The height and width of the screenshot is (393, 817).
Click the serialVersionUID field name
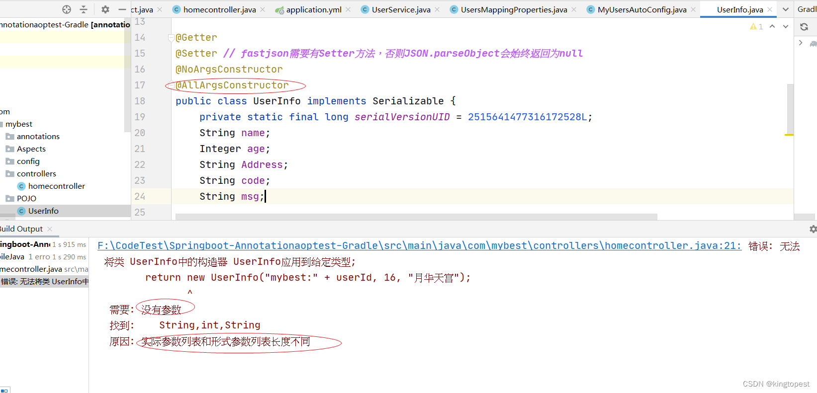pyautogui.click(x=402, y=117)
